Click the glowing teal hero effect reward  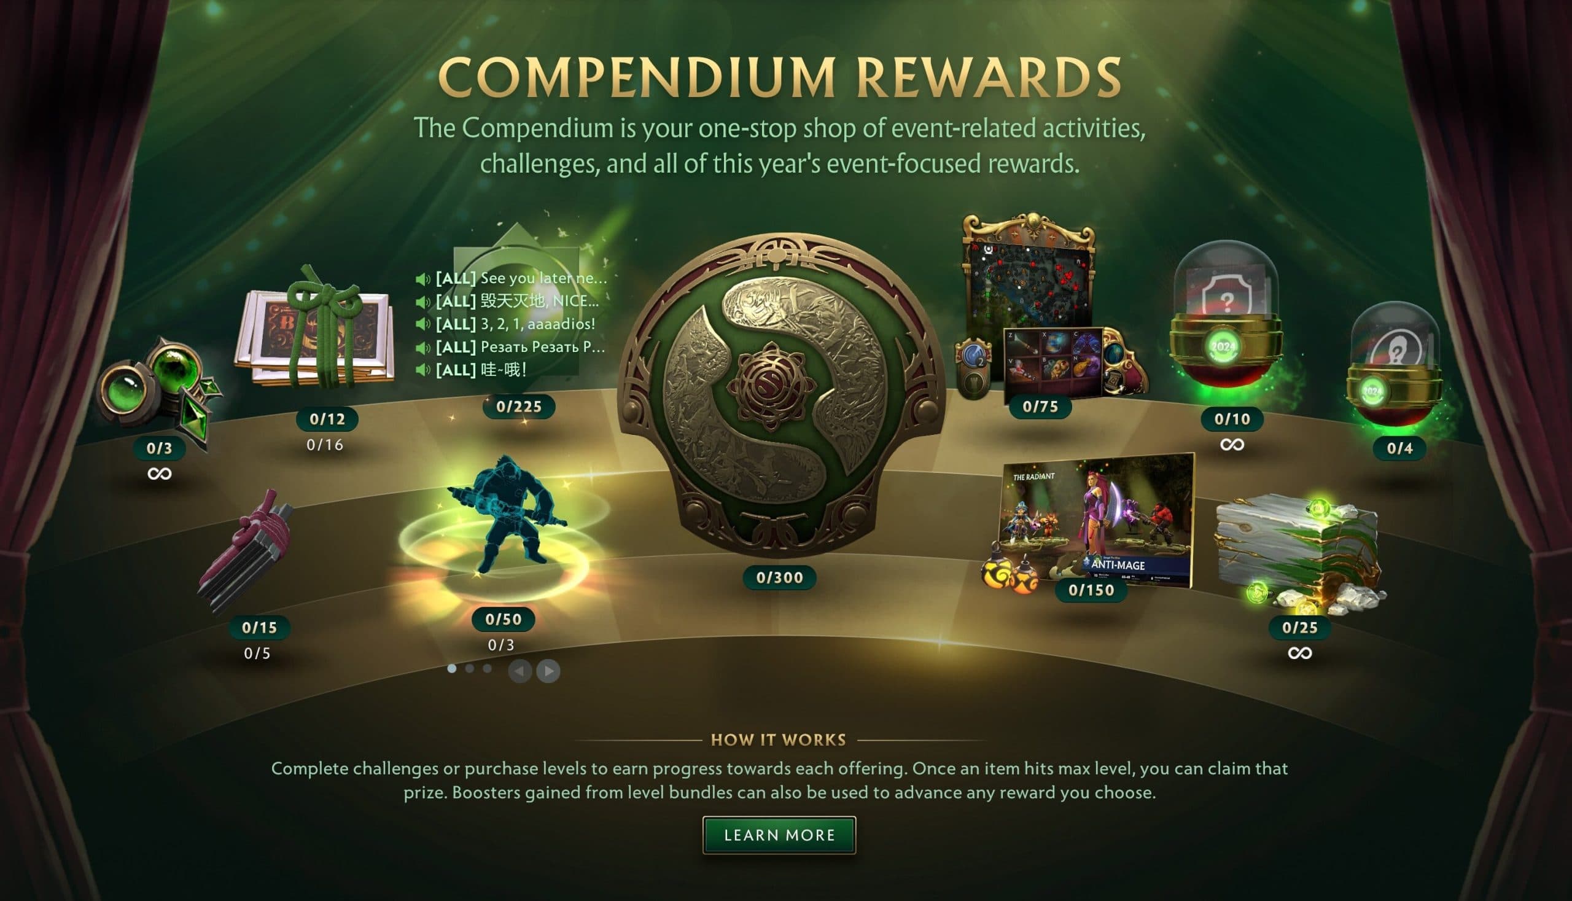pos(502,523)
